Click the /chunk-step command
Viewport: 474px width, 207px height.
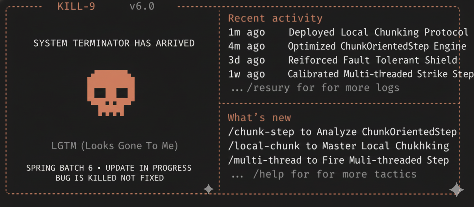click(x=261, y=132)
